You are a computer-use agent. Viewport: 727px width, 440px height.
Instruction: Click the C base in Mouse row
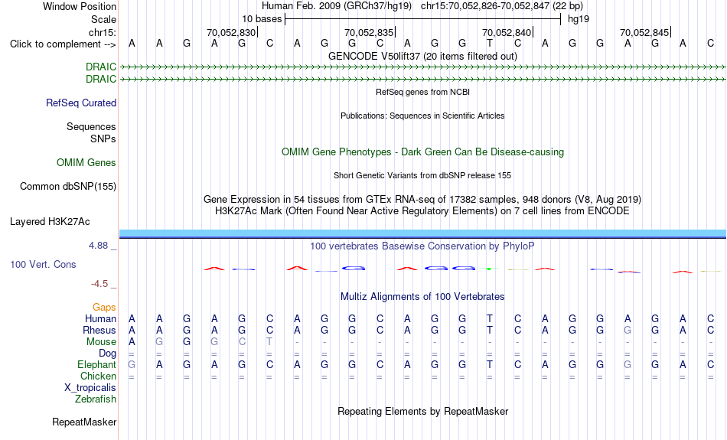(242, 342)
